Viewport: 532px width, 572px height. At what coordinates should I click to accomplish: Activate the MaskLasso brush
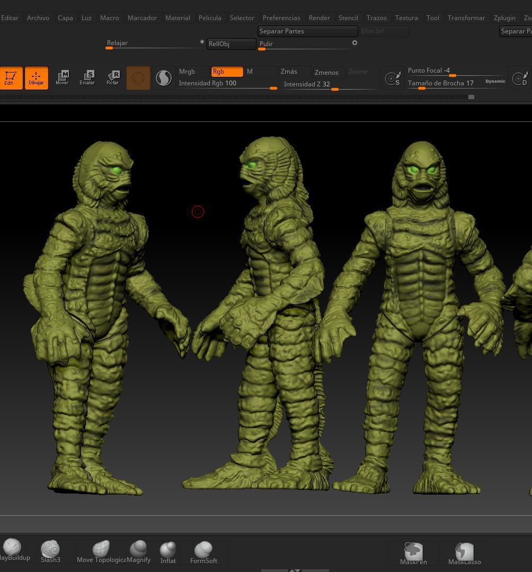click(x=464, y=551)
